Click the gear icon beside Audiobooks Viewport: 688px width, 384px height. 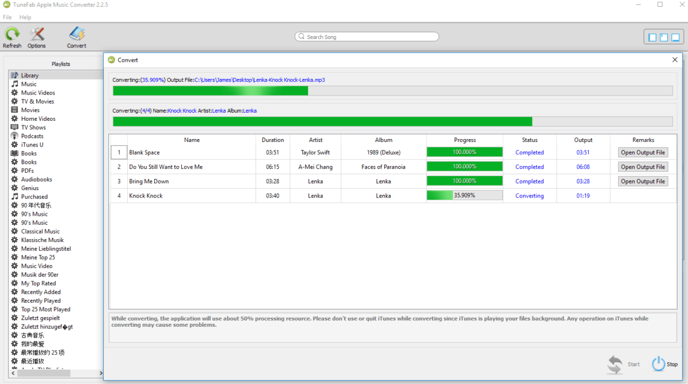tap(15, 179)
